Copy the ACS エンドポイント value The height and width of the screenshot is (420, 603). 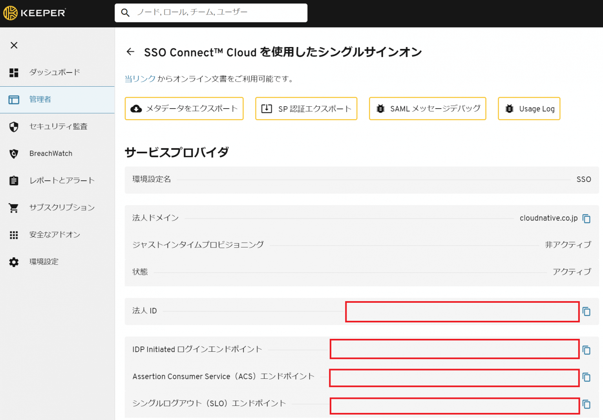[x=587, y=378]
